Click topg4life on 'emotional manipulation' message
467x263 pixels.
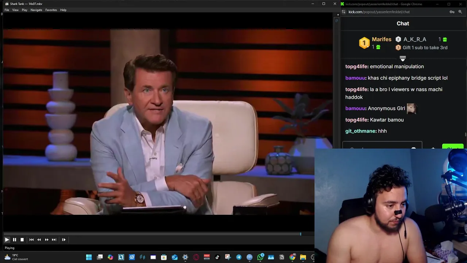tap(356, 66)
